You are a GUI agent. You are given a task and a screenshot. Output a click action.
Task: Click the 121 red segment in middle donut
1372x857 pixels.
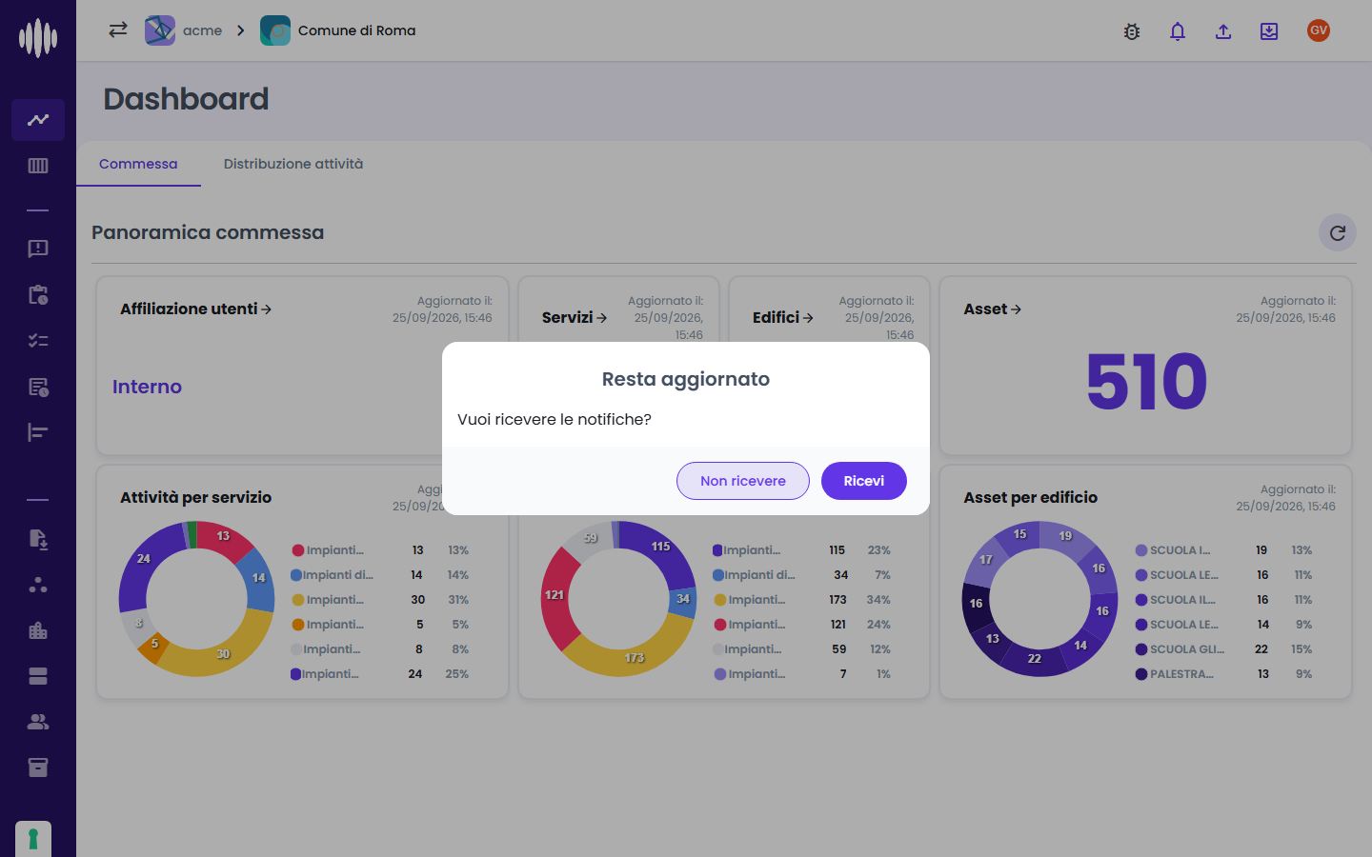555,595
